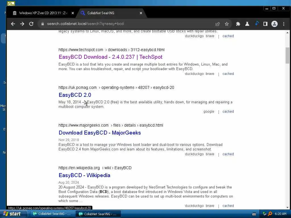Click 'Aug 20, 2024' date text
Viewport: 291px width, 218px height.
pyautogui.click(x=69, y=183)
